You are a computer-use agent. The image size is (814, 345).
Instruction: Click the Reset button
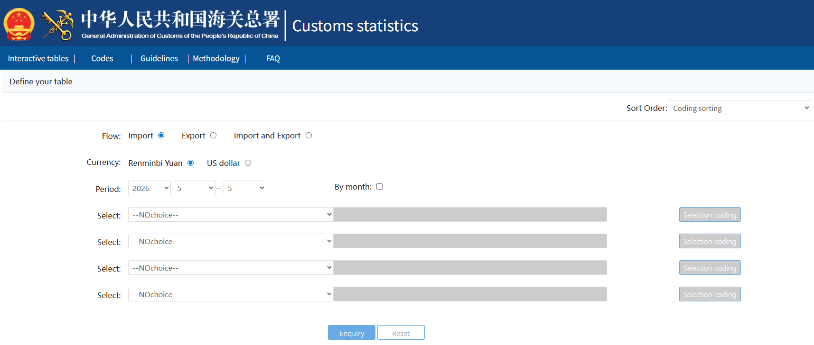401,333
